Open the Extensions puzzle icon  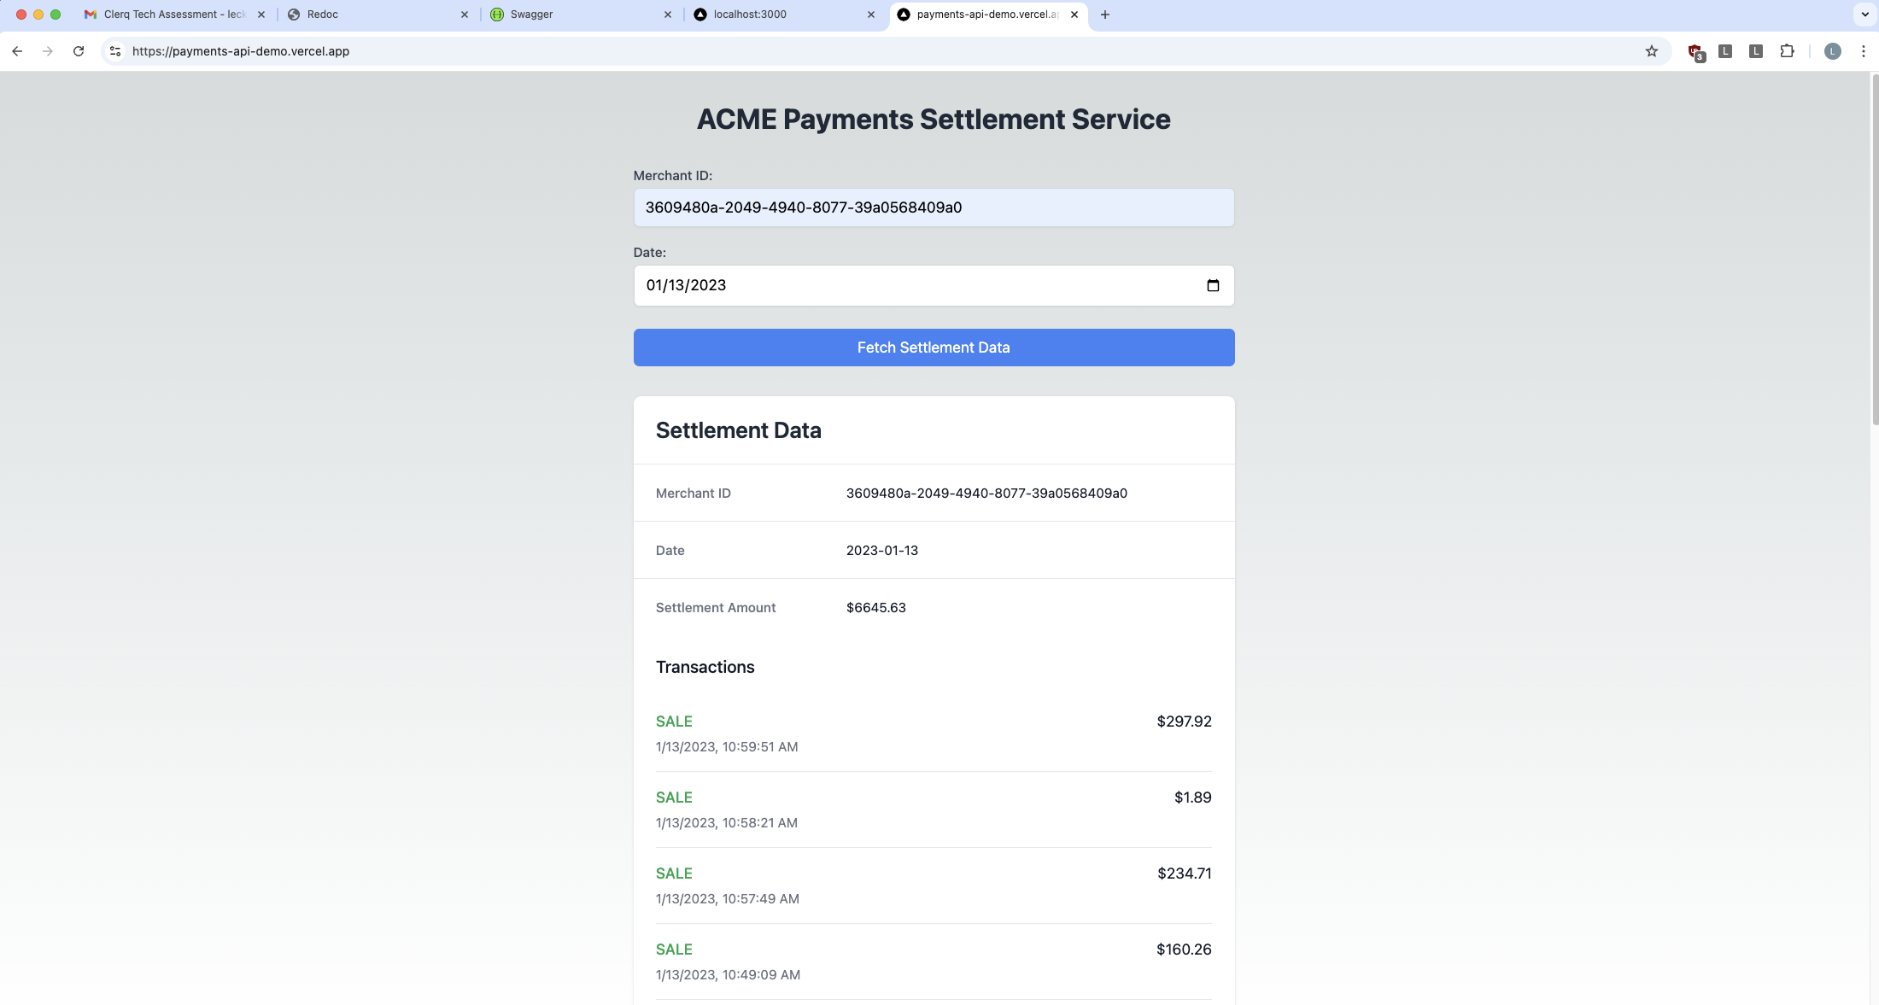pos(1787,51)
